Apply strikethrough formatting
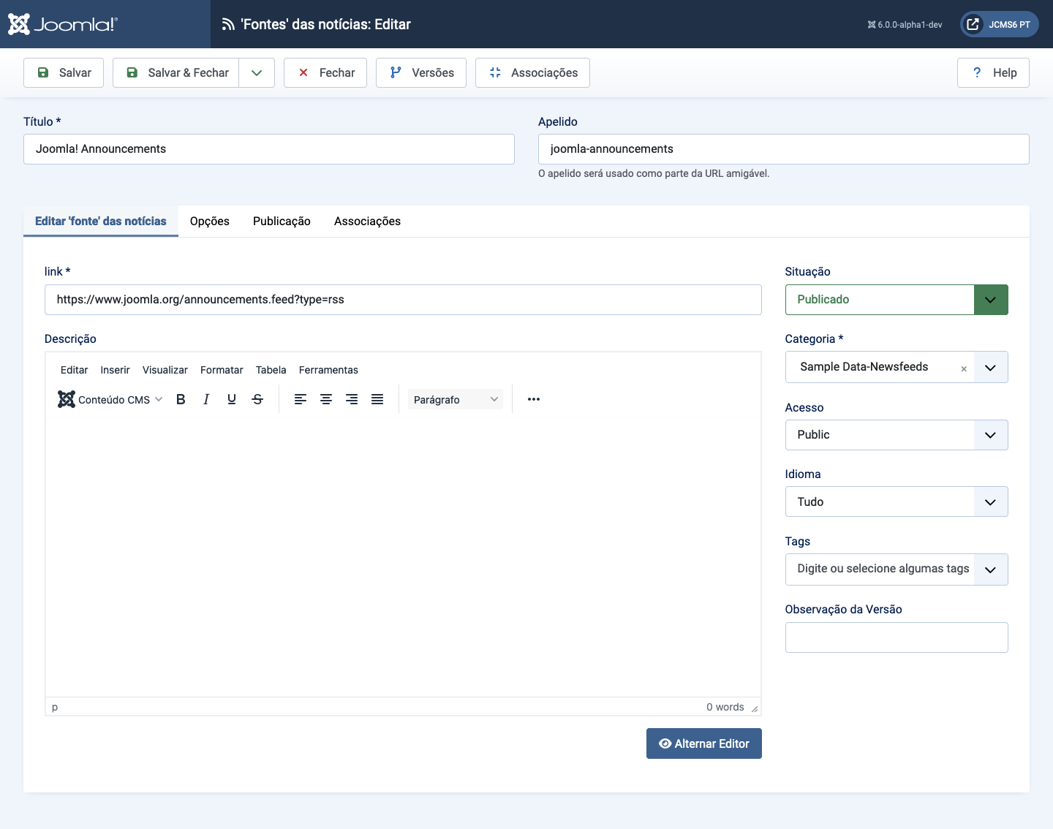 click(257, 399)
